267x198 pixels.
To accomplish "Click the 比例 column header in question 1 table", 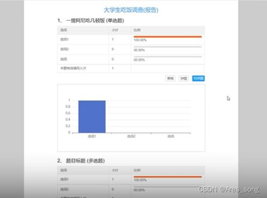I will coord(137,30).
